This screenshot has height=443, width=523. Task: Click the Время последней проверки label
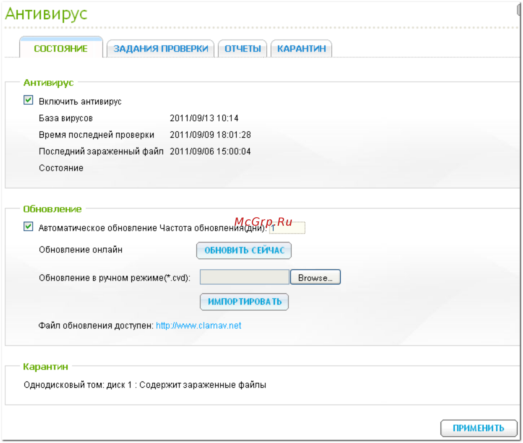[x=97, y=135]
